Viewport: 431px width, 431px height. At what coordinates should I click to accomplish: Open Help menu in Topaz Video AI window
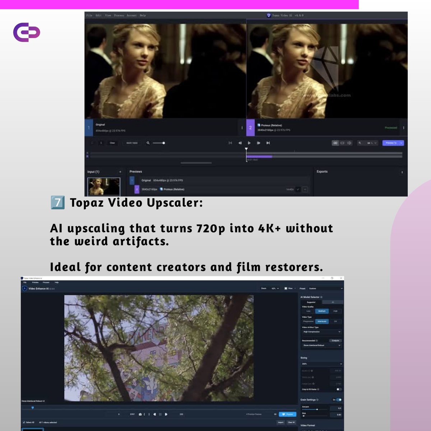click(x=143, y=15)
